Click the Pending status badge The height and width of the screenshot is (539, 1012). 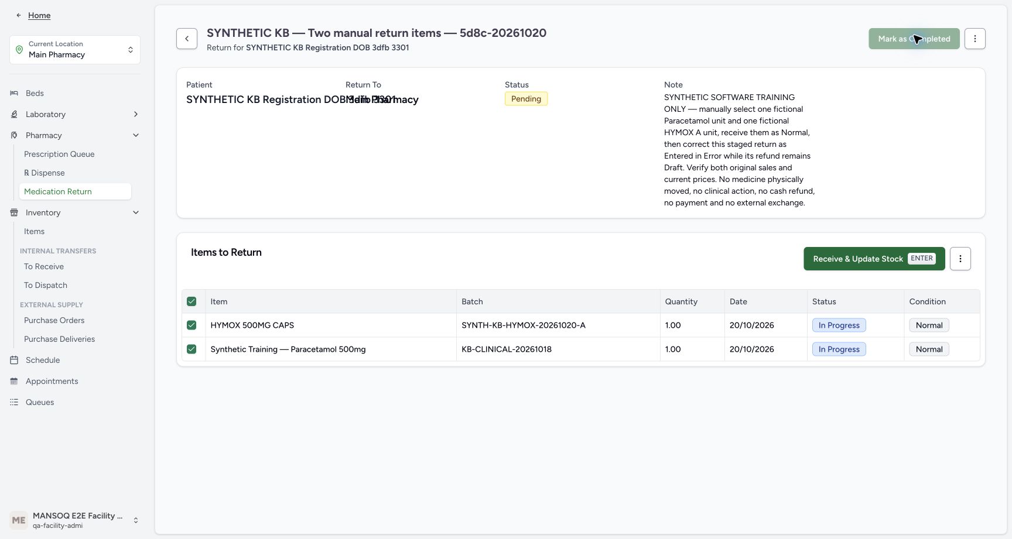526,99
